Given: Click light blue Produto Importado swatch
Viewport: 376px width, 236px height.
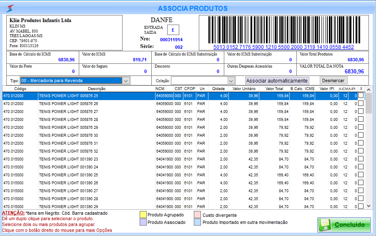Looking at the screenshot, I should click(197, 222).
